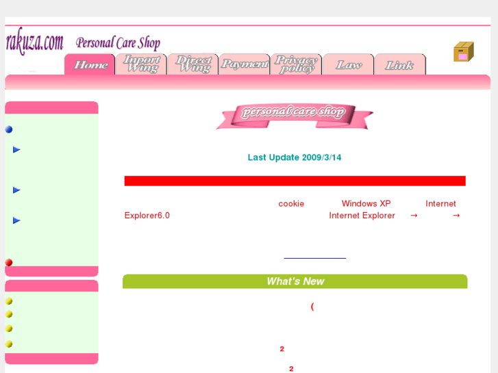Select the Law tab
The width and height of the screenshot is (498, 373).
tap(349, 64)
